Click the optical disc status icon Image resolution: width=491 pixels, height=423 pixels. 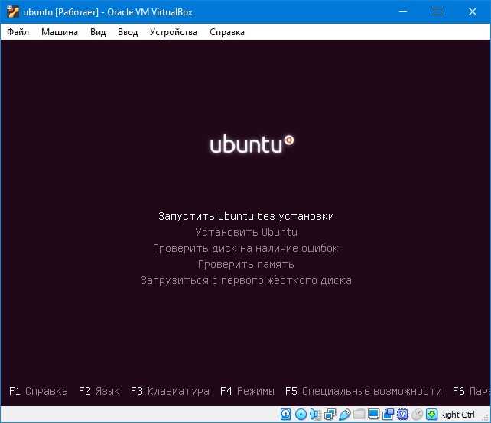[301, 415]
